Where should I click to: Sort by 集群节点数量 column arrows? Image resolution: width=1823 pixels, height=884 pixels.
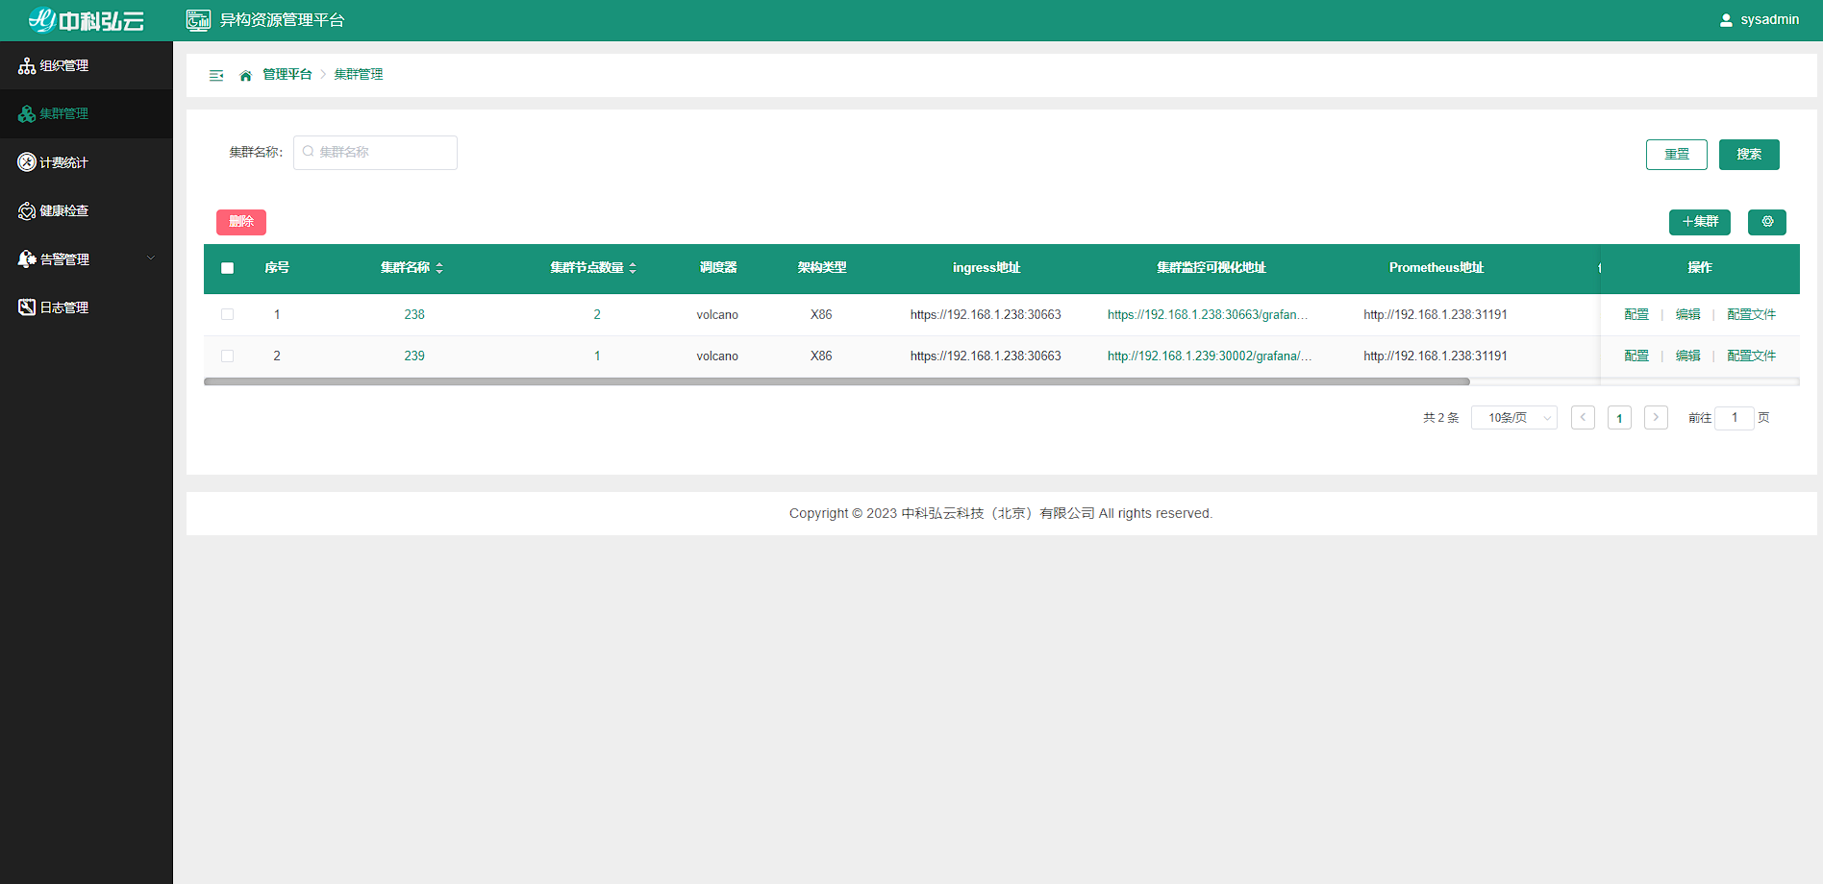coord(633,268)
